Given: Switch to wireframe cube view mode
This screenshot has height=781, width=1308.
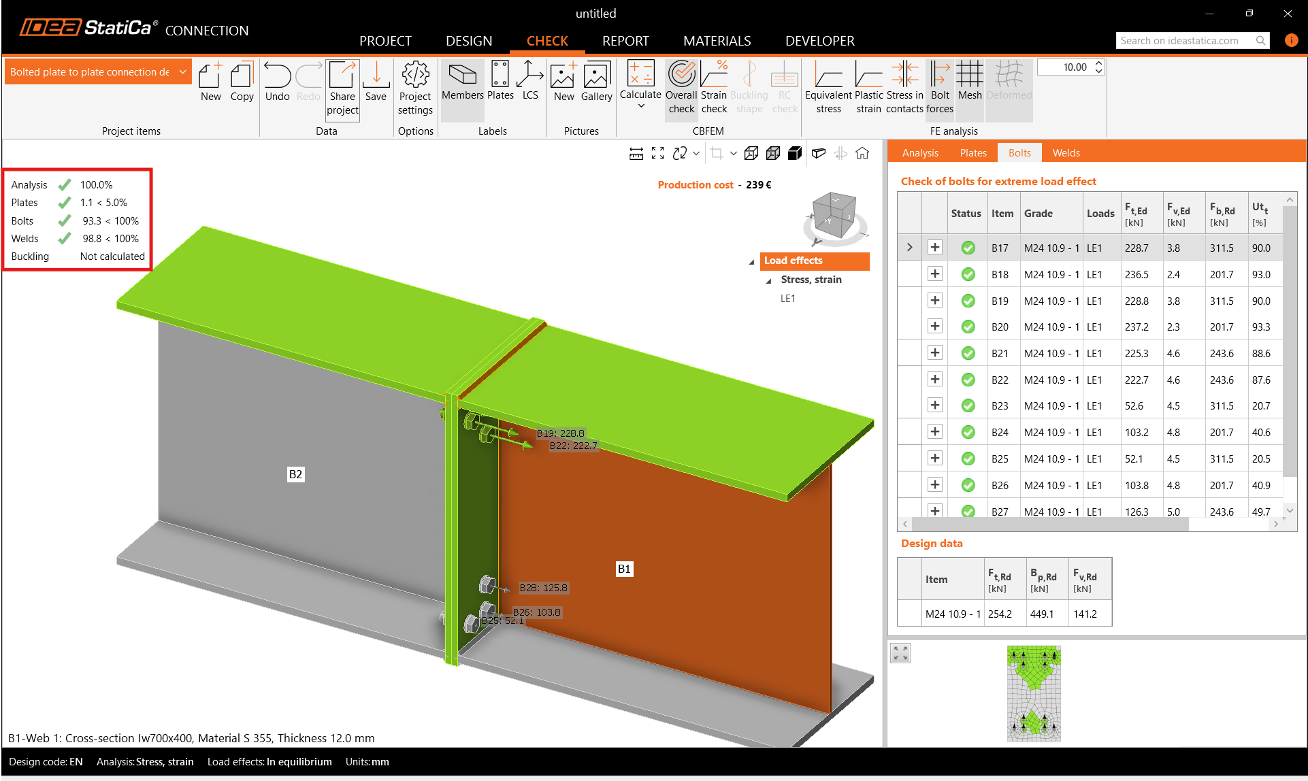Looking at the screenshot, I should [751, 154].
